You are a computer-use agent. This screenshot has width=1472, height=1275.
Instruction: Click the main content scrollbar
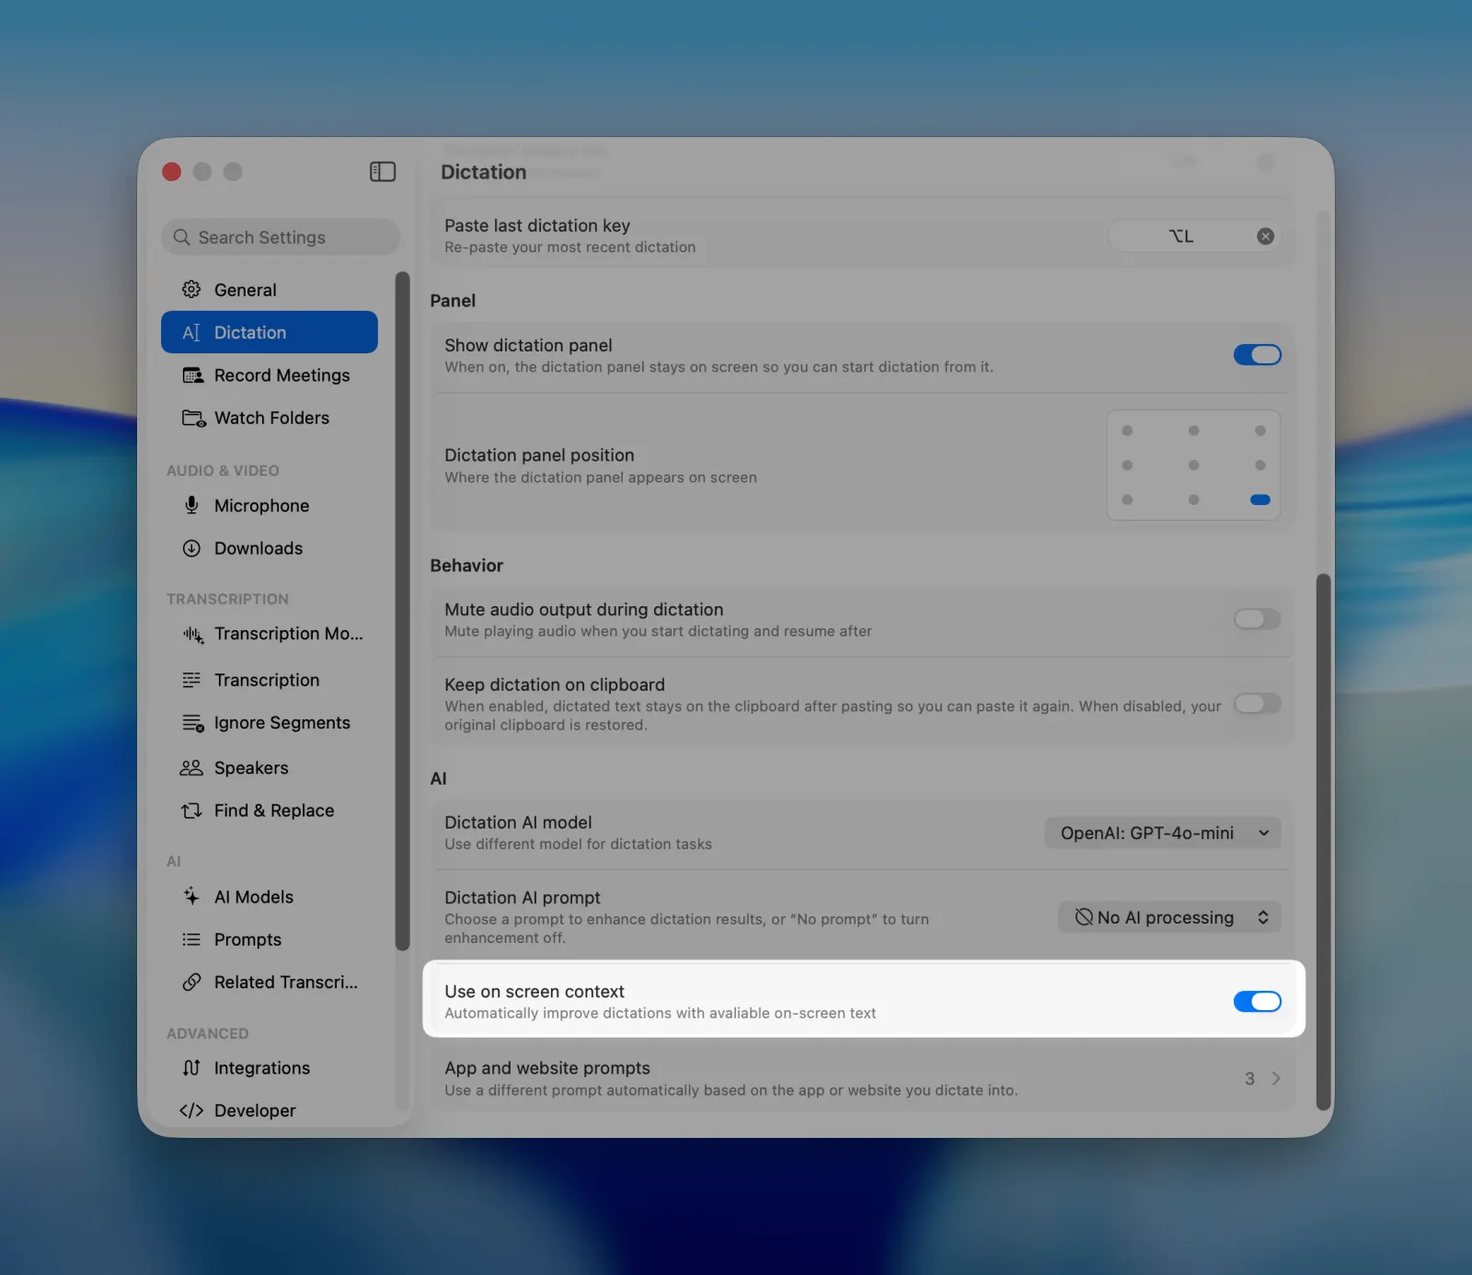coord(1324,842)
